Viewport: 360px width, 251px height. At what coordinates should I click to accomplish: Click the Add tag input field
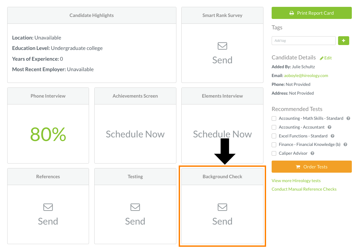pyautogui.click(x=303, y=40)
